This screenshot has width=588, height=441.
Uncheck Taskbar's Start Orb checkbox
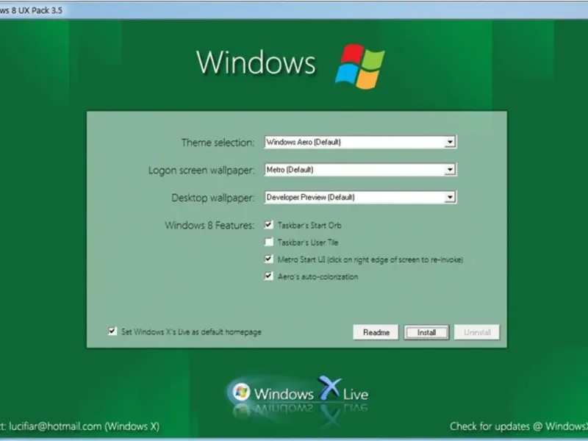(268, 225)
